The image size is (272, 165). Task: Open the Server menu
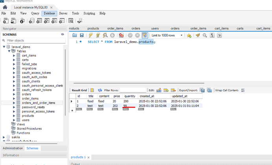tap(63, 13)
